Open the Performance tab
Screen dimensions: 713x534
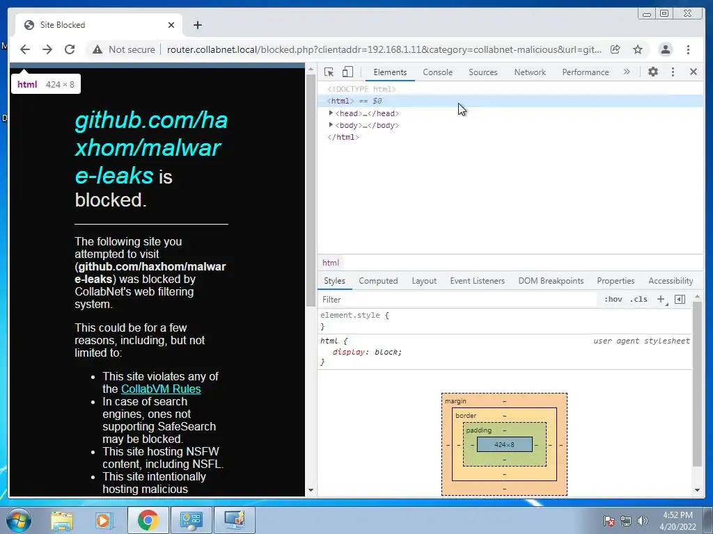(x=585, y=72)
